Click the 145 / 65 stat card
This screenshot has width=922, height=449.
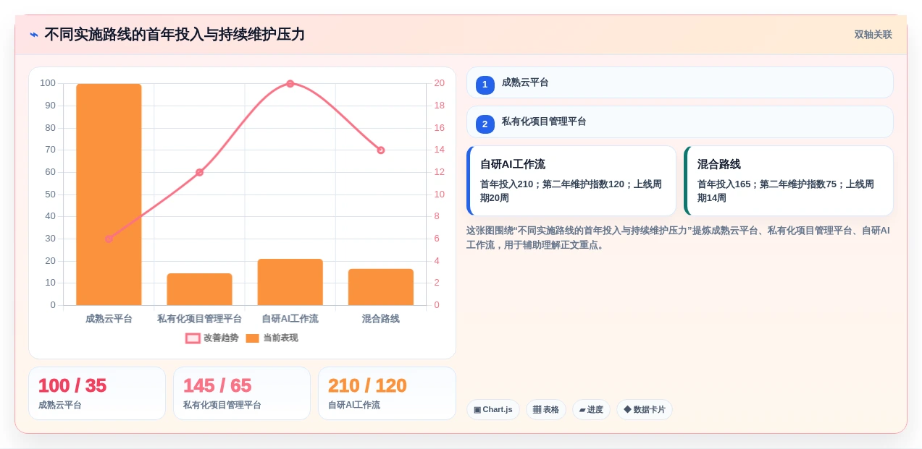pos(242,393)
